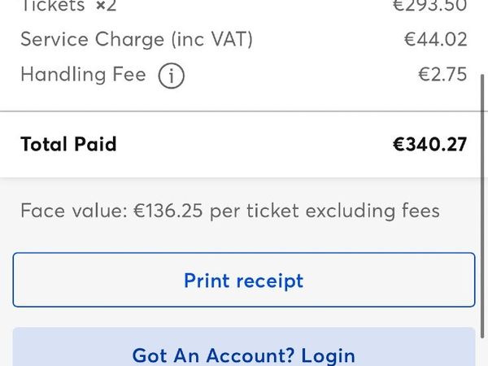Image resolution: width=488 pixels, height=366 pixels.
Task: Click the Print receipt button
Action: coord(244,280)
